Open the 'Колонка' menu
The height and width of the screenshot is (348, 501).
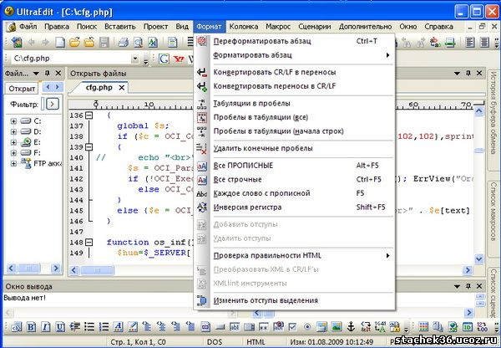(x=244, y=27)
